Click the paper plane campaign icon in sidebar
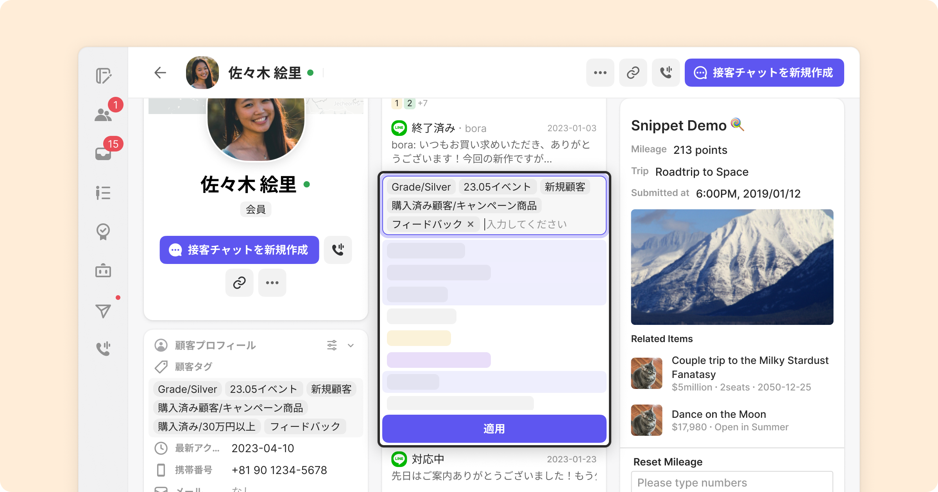 point(103,311)
